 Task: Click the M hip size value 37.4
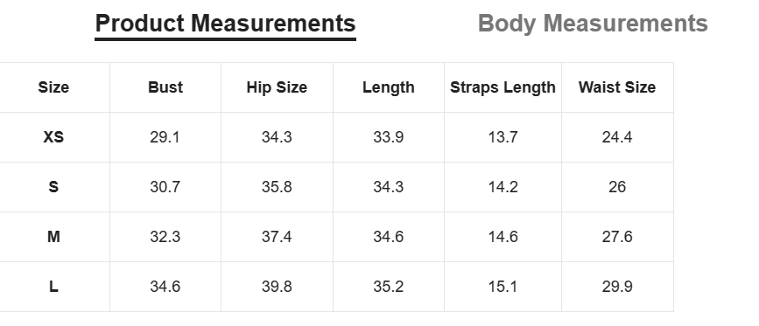tap(277, 237)
